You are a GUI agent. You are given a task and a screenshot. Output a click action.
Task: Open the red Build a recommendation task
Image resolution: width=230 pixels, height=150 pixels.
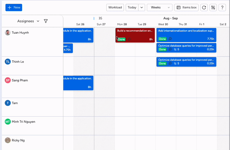[x=135, y=35]
